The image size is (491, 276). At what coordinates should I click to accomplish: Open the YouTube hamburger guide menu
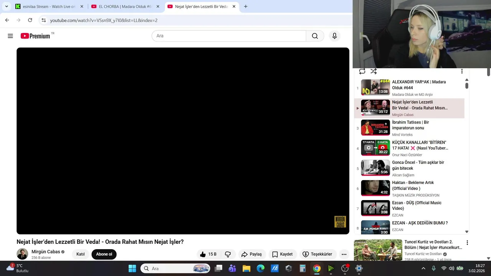[10, 36]
